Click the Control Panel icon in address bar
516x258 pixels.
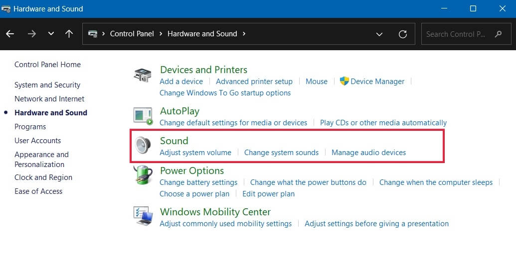[93, 34]
